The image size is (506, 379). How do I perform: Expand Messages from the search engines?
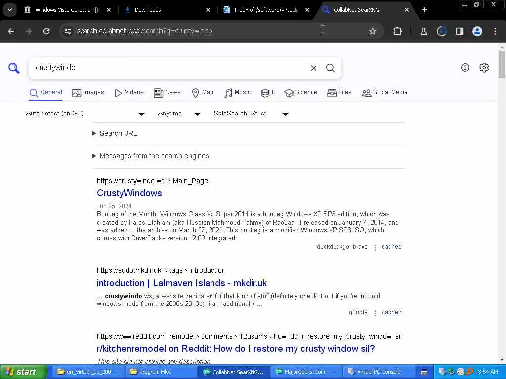coord(151,156)
